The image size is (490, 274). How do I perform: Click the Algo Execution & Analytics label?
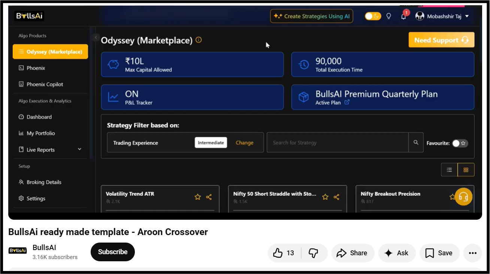[x=45, y=101]
